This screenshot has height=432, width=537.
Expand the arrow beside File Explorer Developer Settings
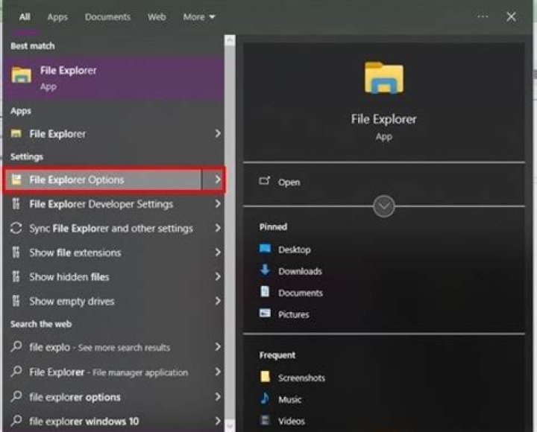[x=218, y=203]
